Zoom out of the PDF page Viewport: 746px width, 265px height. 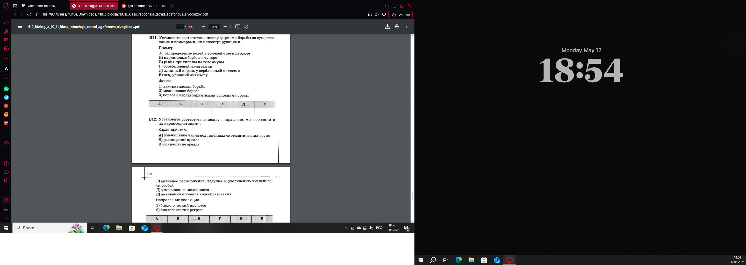(203, 27)
